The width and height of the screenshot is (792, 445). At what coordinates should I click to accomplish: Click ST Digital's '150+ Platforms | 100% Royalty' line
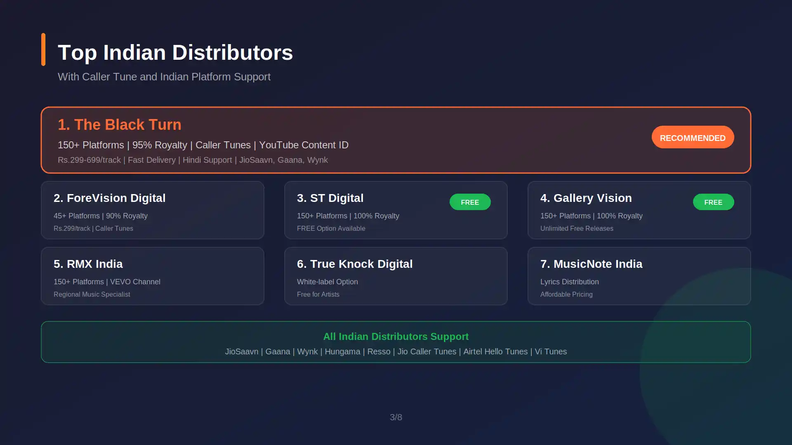[x=348, y=216]
